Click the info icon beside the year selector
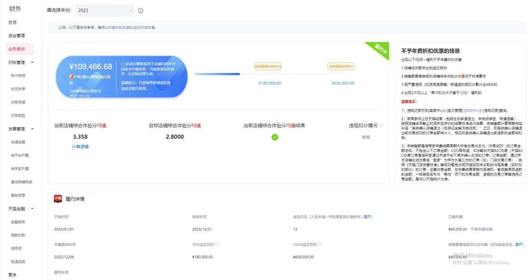Screen dimensions: 531x280 140,11
